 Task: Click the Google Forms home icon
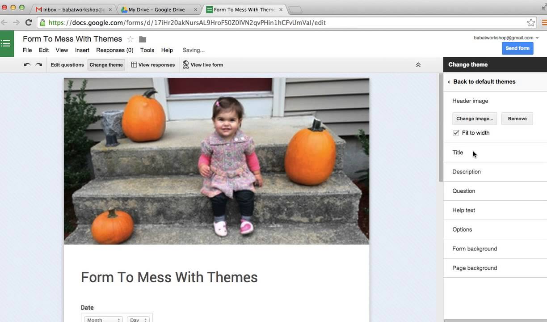(6, 43)
